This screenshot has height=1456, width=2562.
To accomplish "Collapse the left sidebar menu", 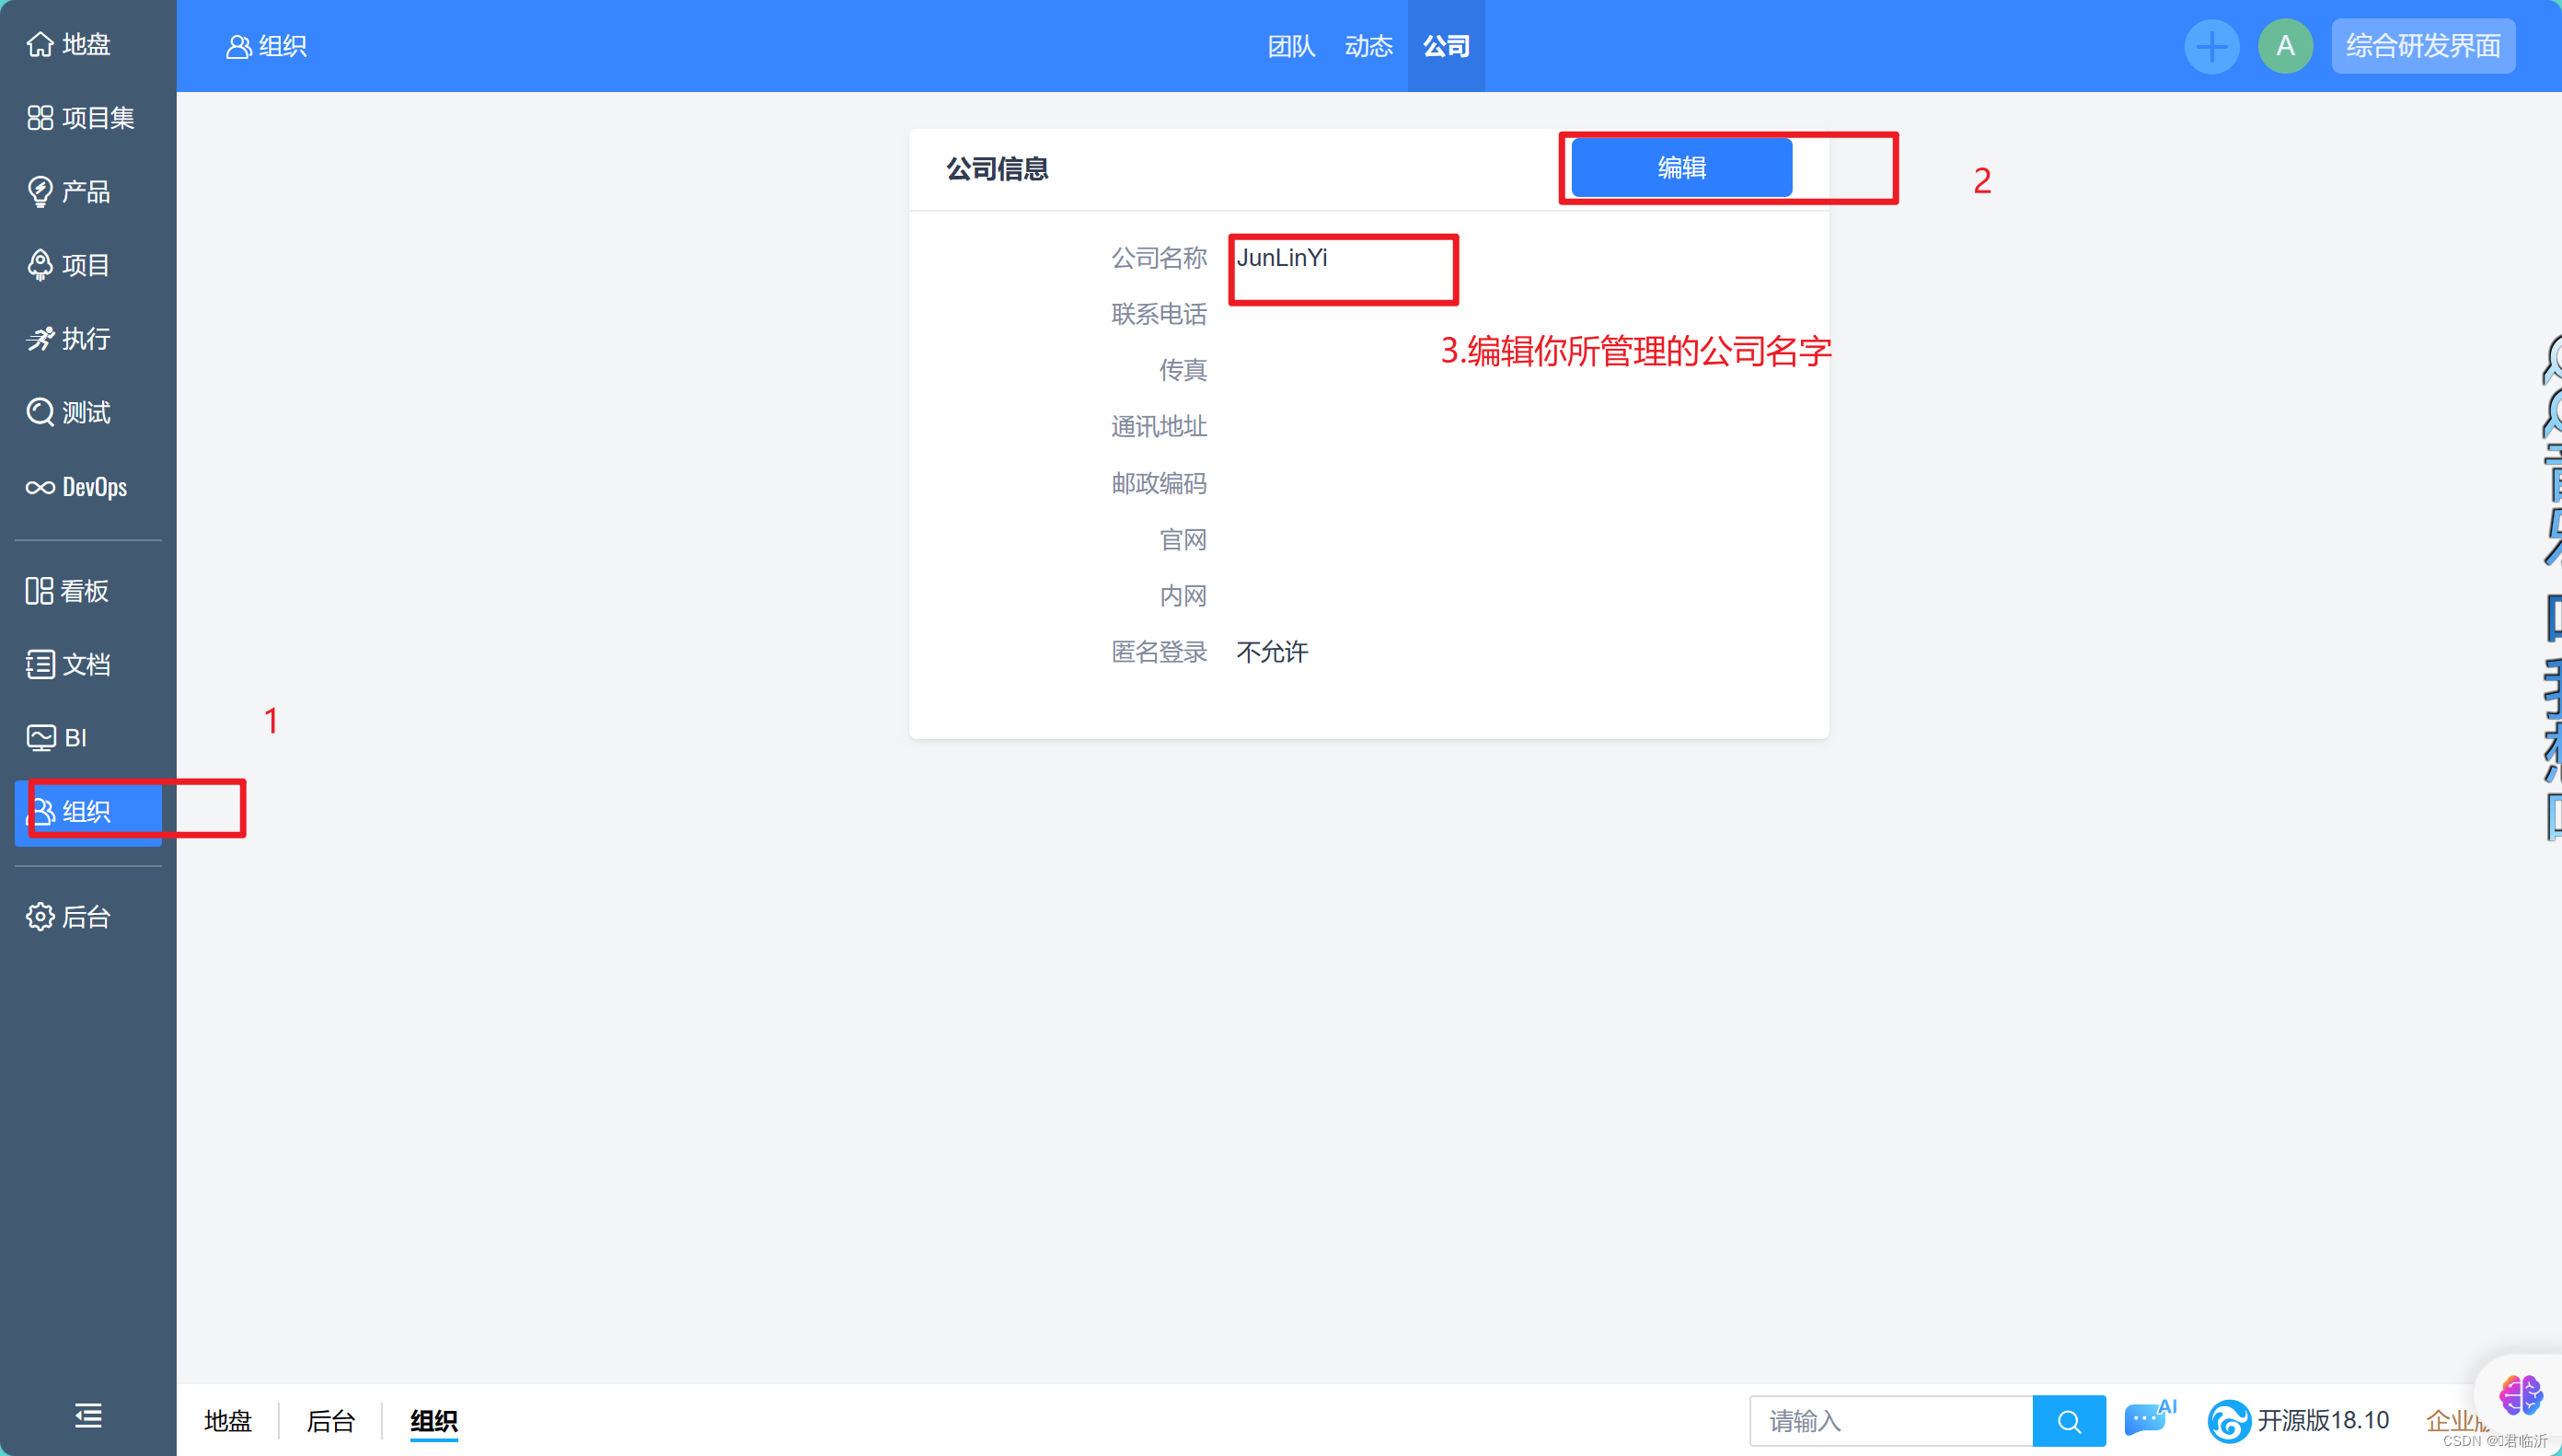I will coord(88,1415).
